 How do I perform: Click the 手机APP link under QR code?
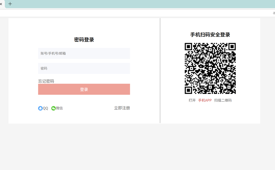click(x=205, y=100)
